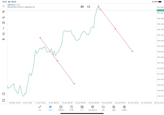Open chart settings sliders icon
Image resolution: width=164 pixels, height=115 pixels.
click(4, 23)
